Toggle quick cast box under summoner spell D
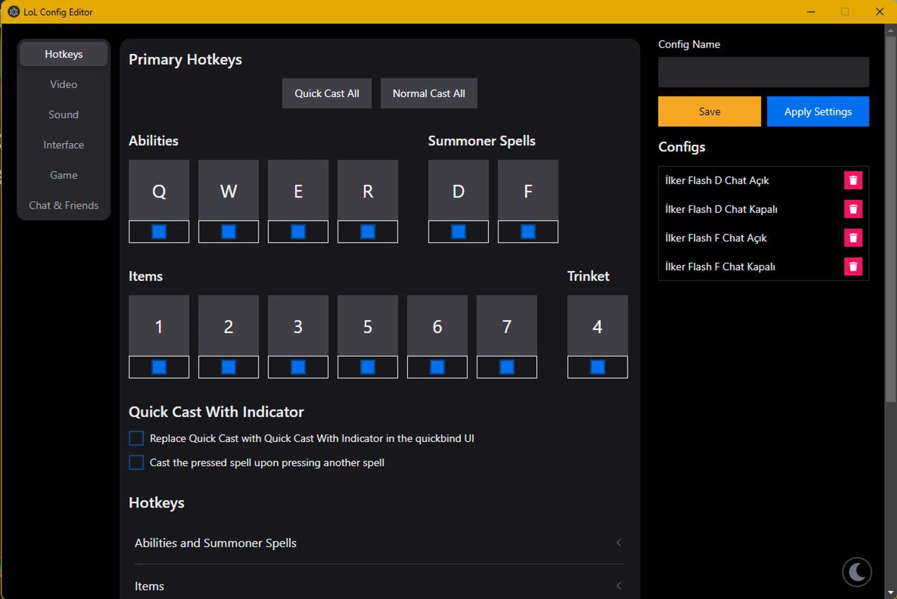 pos(458,232)
